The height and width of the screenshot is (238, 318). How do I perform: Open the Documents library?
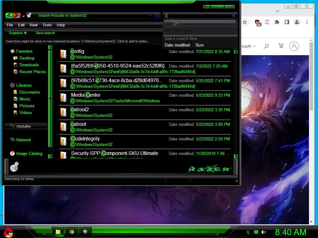click(30, 92)
